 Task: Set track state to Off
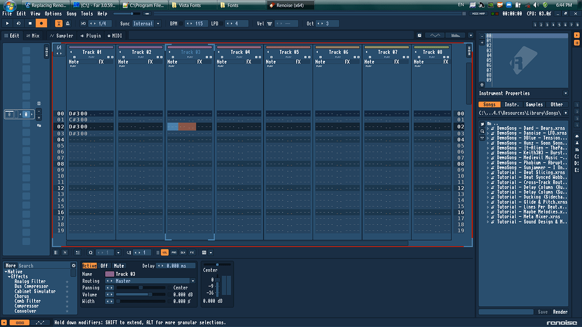pos(104,266)
